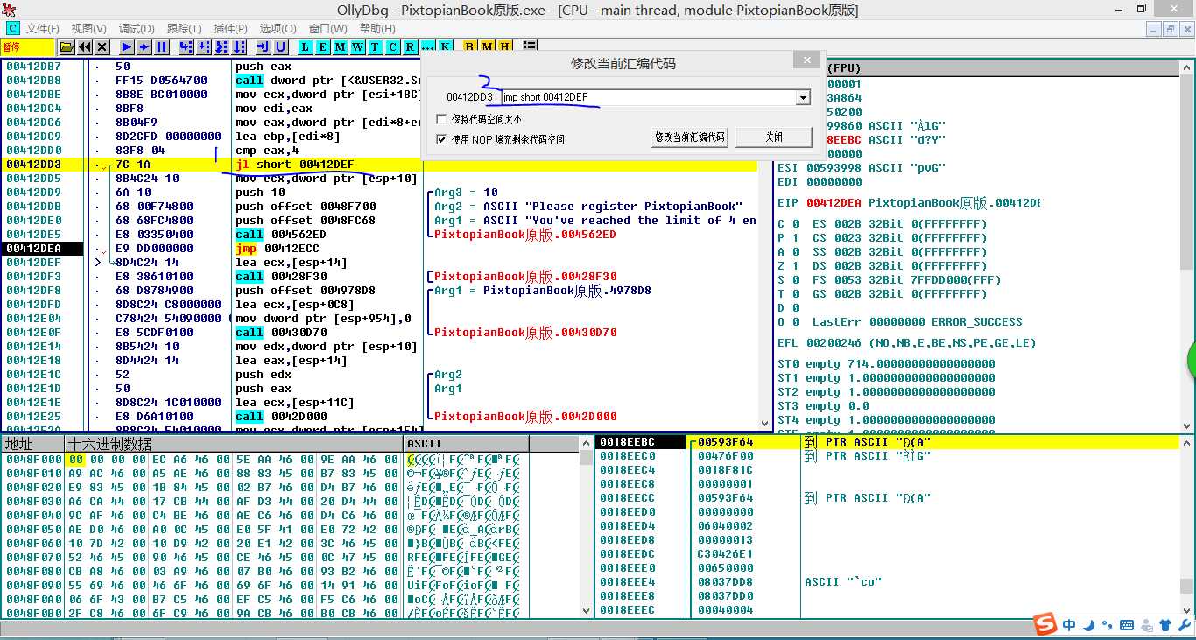This screenshot has width=1196, height=640.
Task: Open the Sogou soft keyboard icon
Action: point(1127,625)
